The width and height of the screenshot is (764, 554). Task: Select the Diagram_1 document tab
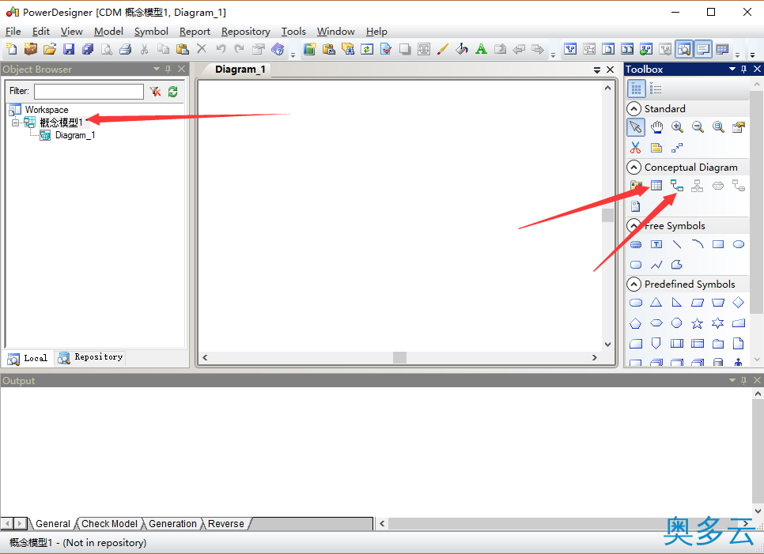click(x=240, y=69)
